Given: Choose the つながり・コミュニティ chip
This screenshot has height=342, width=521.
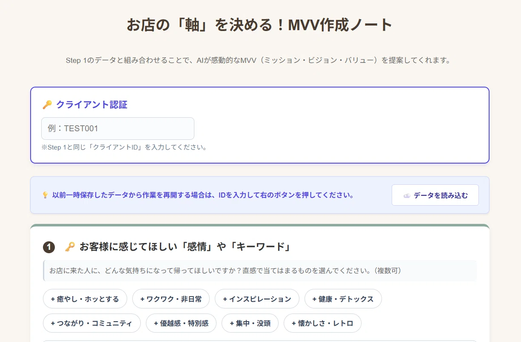Looking at the screenshot, I should [x=92, y=323].
